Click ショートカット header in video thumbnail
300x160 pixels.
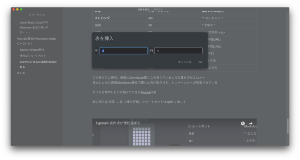point(199,126)
